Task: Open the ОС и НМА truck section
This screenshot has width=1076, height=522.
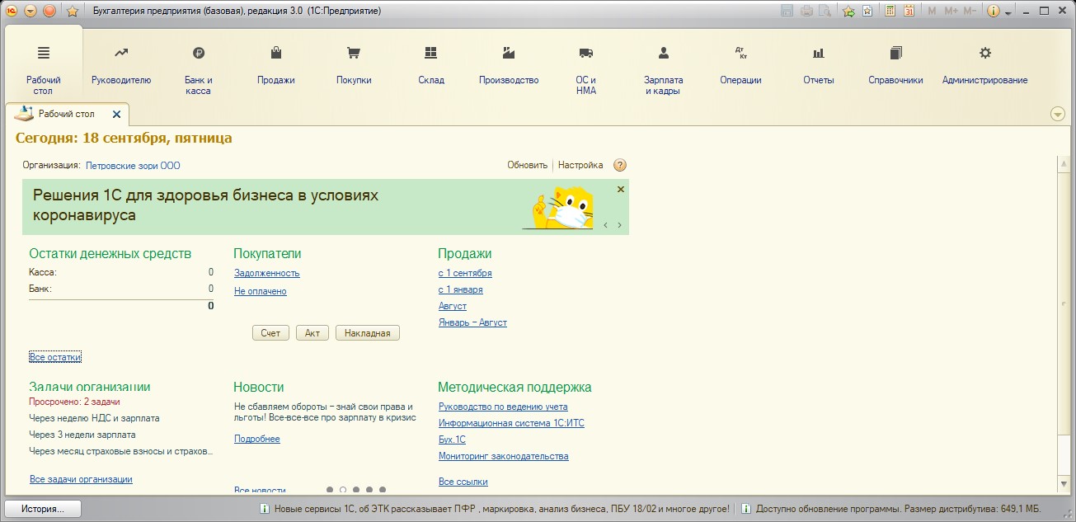Action: pyautogui.click(x=586, y=69)
